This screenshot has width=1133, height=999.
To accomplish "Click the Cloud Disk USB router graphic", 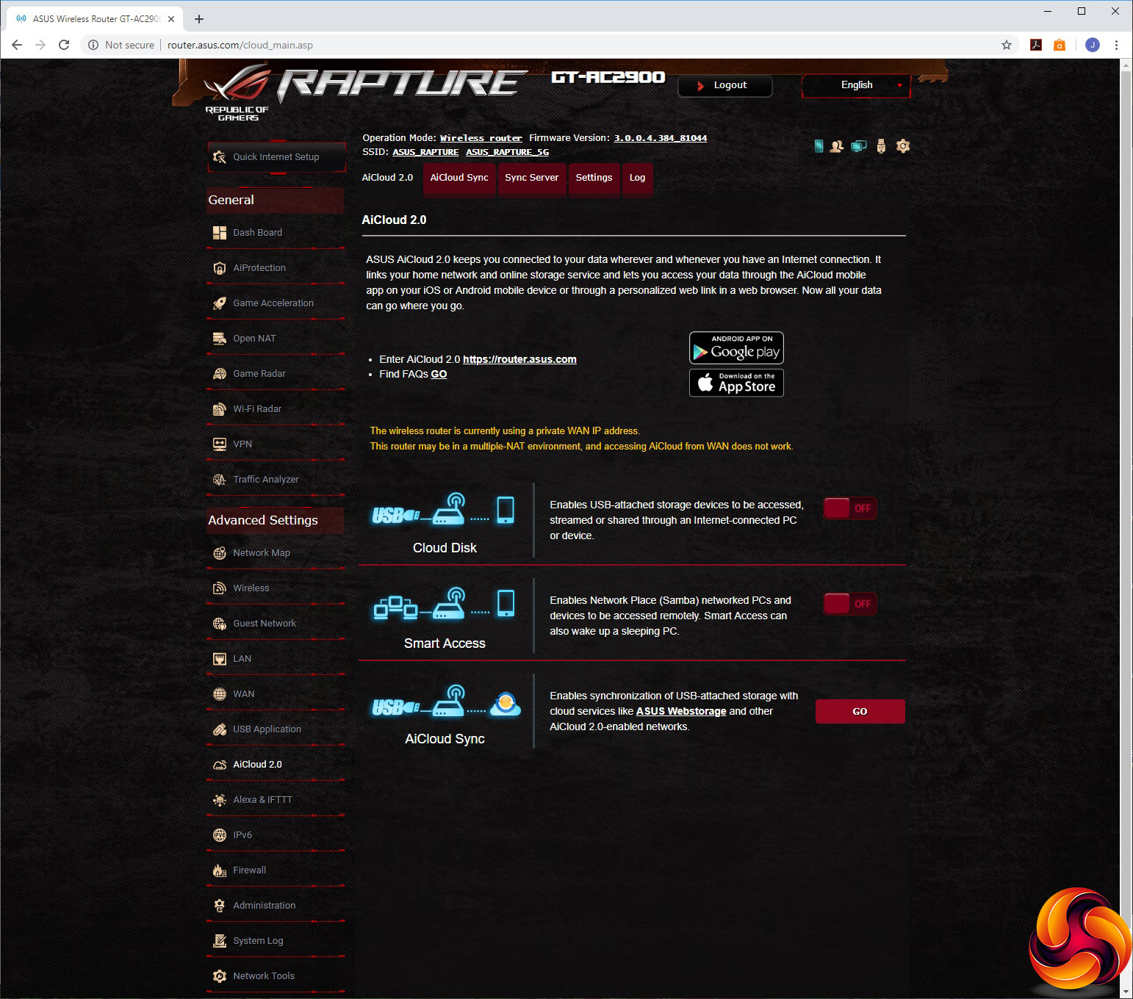I will click(x=444, y=510).
